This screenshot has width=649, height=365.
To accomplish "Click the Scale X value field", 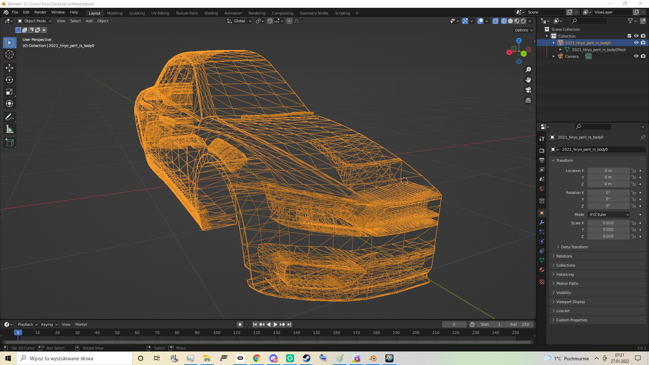I will [608, 223].
